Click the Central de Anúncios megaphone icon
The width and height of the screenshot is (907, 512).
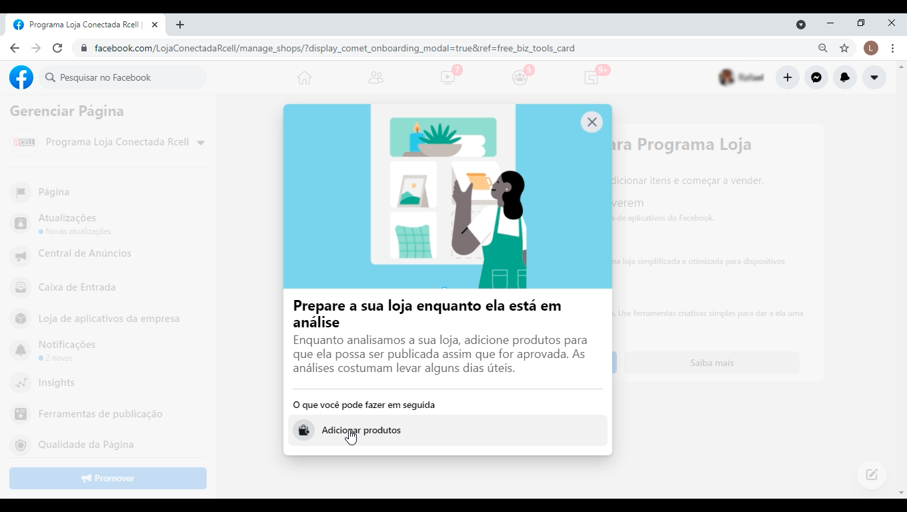click(21, 255)
